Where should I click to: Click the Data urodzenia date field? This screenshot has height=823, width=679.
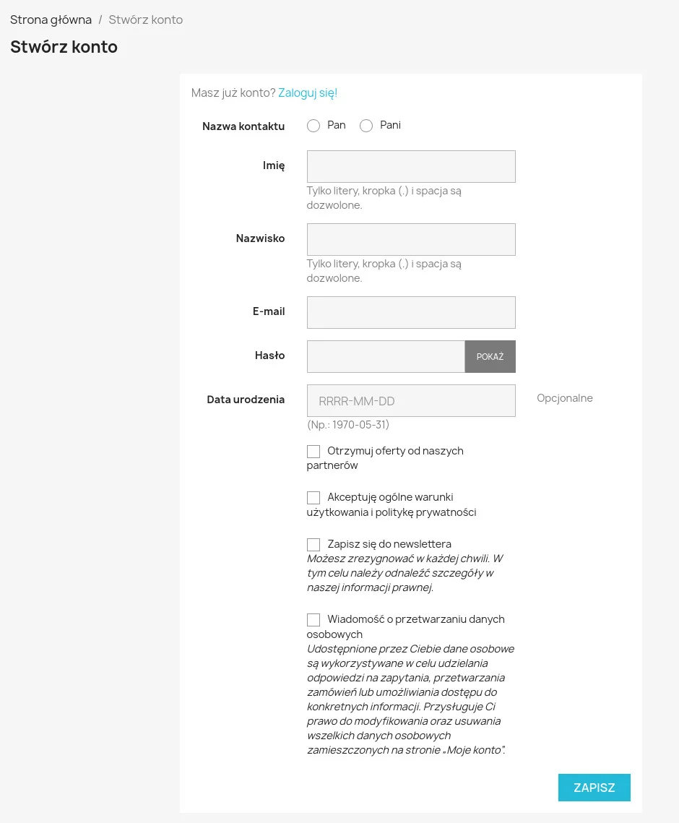pyautogui.click(x=410, y=400)
